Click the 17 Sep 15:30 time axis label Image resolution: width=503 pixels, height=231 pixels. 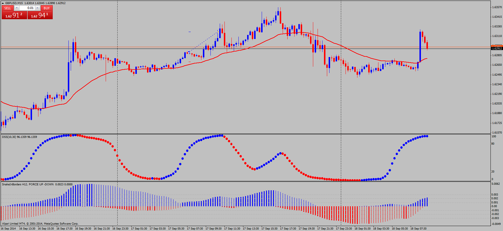[269, 229]
